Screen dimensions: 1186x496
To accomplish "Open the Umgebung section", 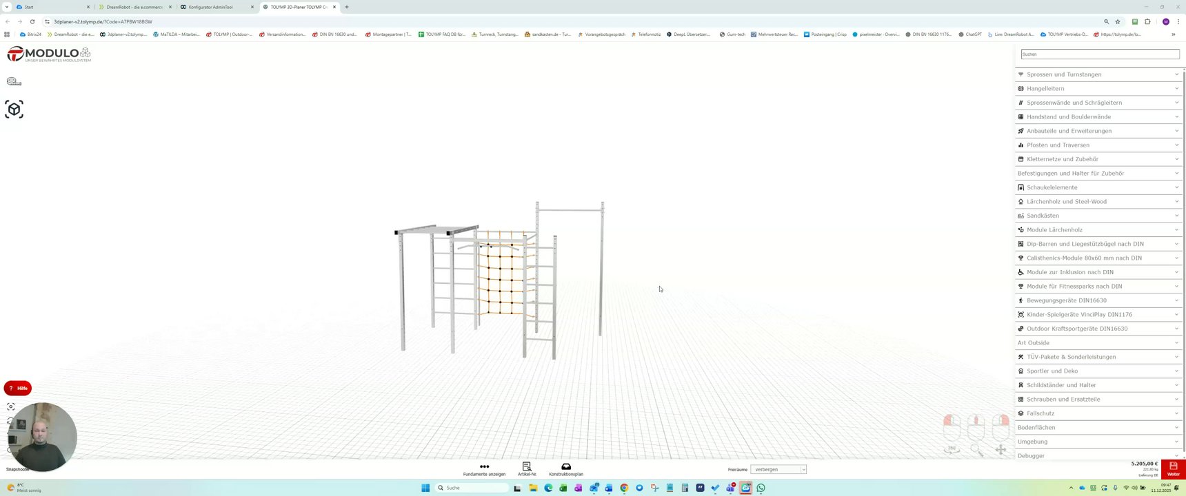I will pos(1098,442).
